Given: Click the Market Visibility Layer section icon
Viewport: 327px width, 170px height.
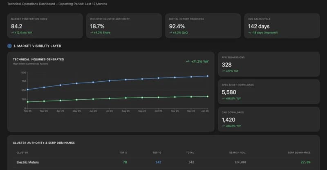Looking at the screenshot, I should (9, 46).
